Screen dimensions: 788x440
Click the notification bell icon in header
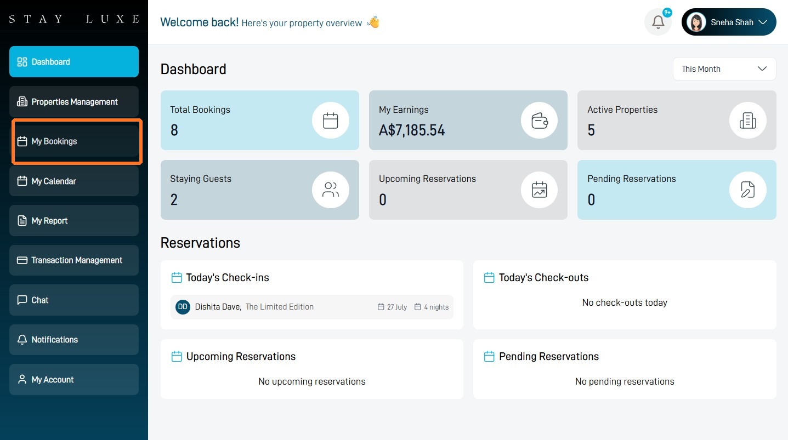(x=658, y=22)
